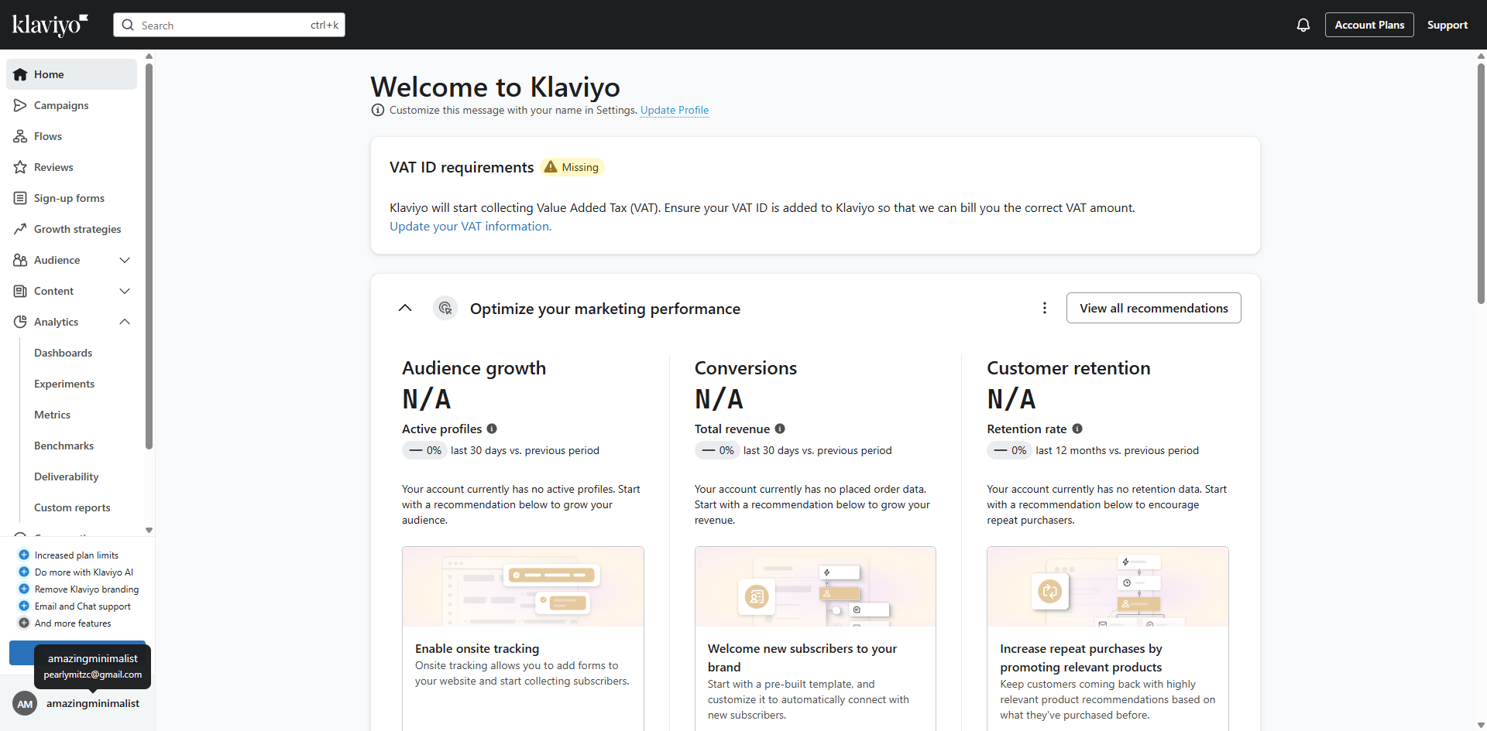Open Experiments under Analytics
This screenshot has height=731, width=1487.
point(64,384)
